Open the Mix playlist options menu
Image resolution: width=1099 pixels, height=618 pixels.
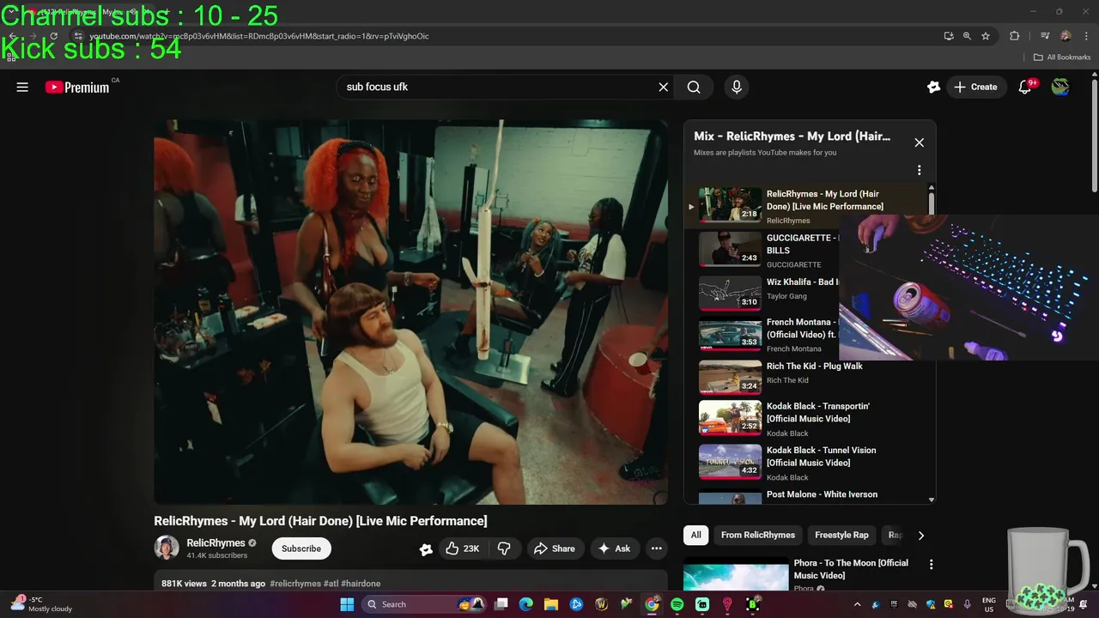pos(919,170)
